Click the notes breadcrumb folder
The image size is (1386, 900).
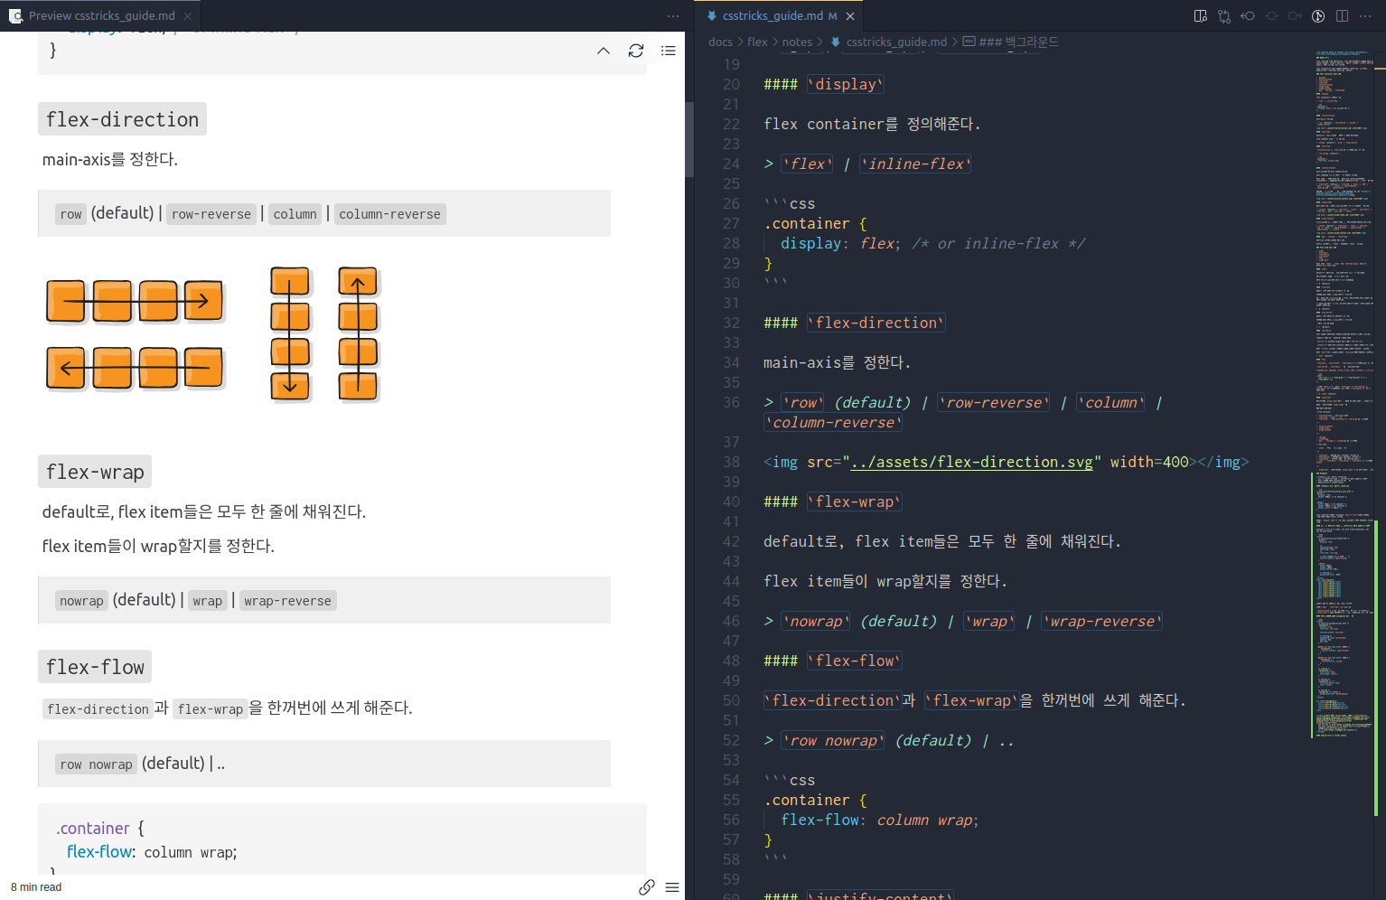pos(797,42)
